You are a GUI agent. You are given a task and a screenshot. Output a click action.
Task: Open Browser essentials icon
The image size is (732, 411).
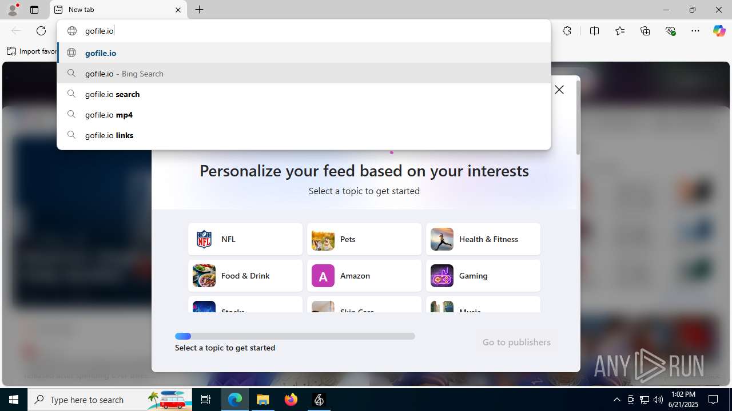[x=670, y=31]
